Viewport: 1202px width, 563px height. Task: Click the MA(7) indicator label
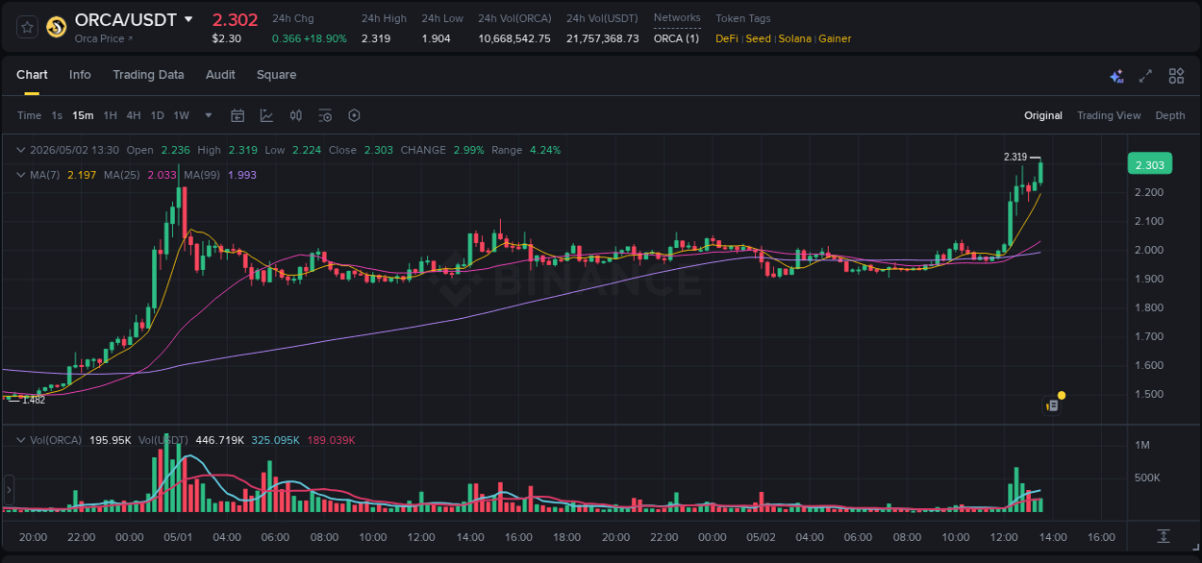click(x=44, y=175)
